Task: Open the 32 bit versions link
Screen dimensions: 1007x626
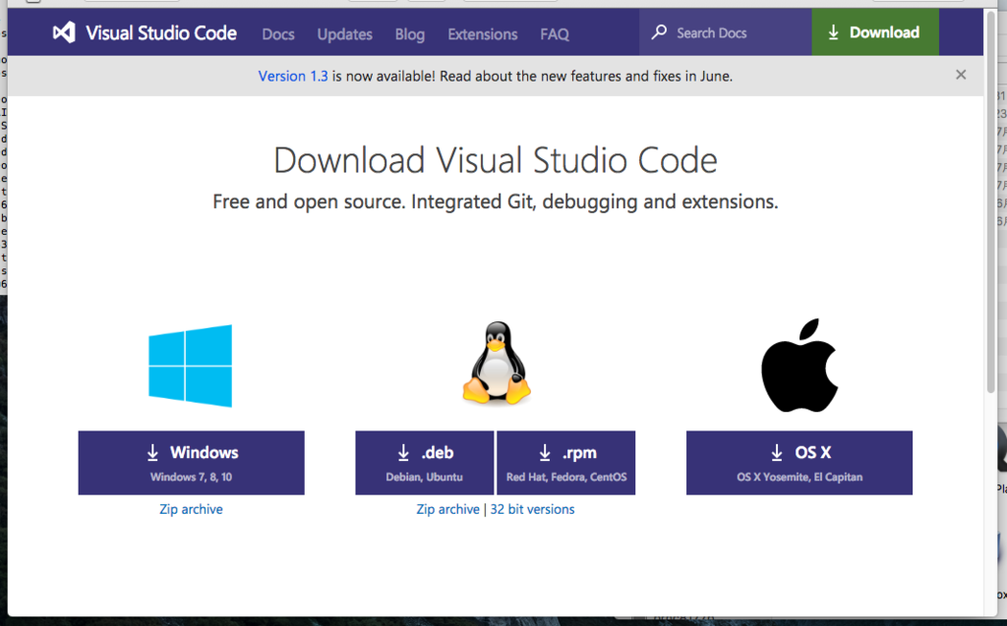Action: 532,509
